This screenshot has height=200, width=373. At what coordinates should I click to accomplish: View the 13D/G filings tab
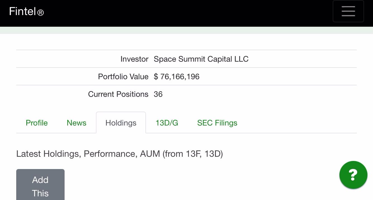click(167, 123)
